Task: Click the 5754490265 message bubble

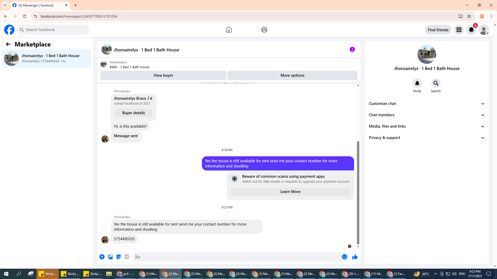Action: 124,239
